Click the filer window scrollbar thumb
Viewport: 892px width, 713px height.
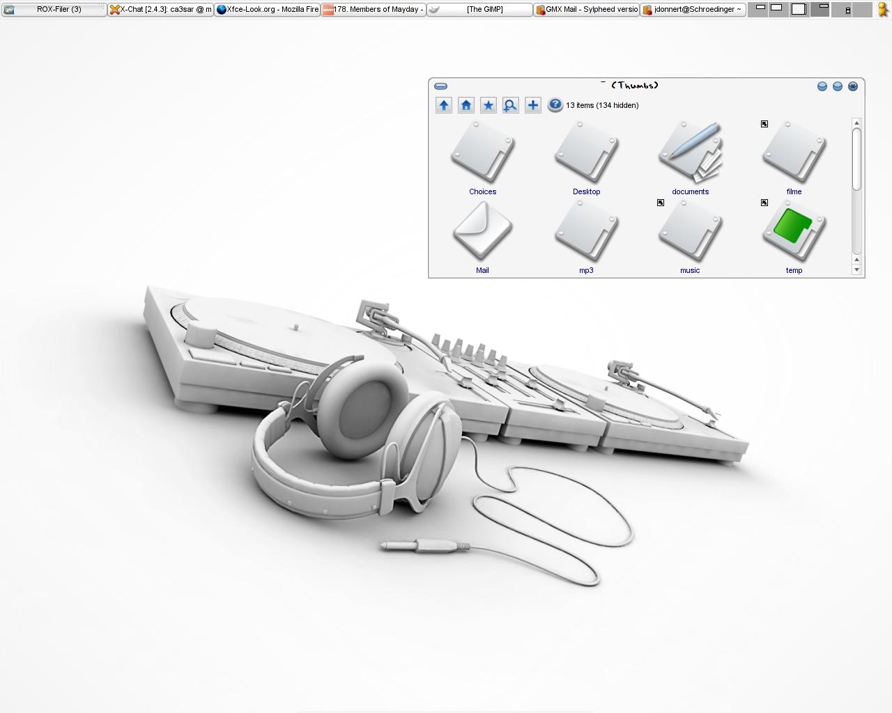(856, 159)
